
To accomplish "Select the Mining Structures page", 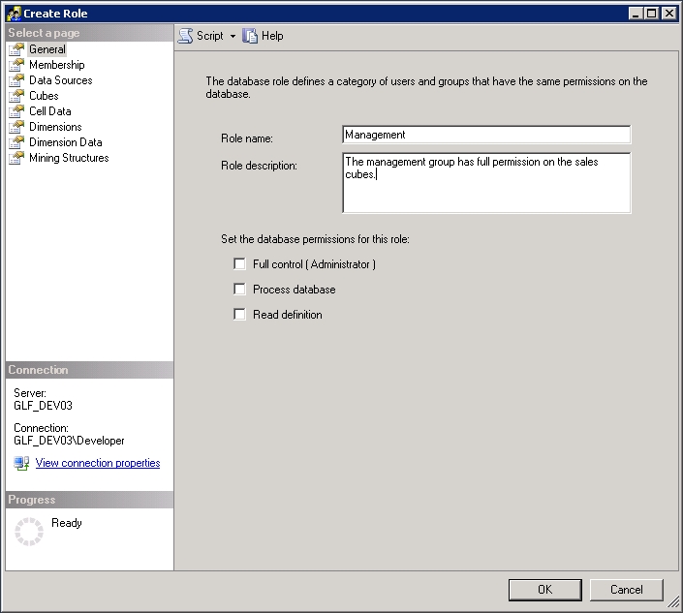I will tap(69, 158).
